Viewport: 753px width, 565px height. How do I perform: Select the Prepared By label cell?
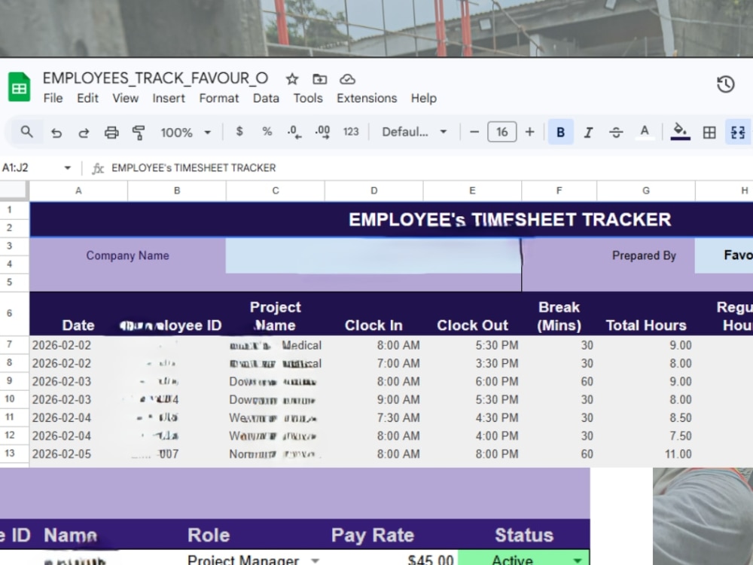644,255
